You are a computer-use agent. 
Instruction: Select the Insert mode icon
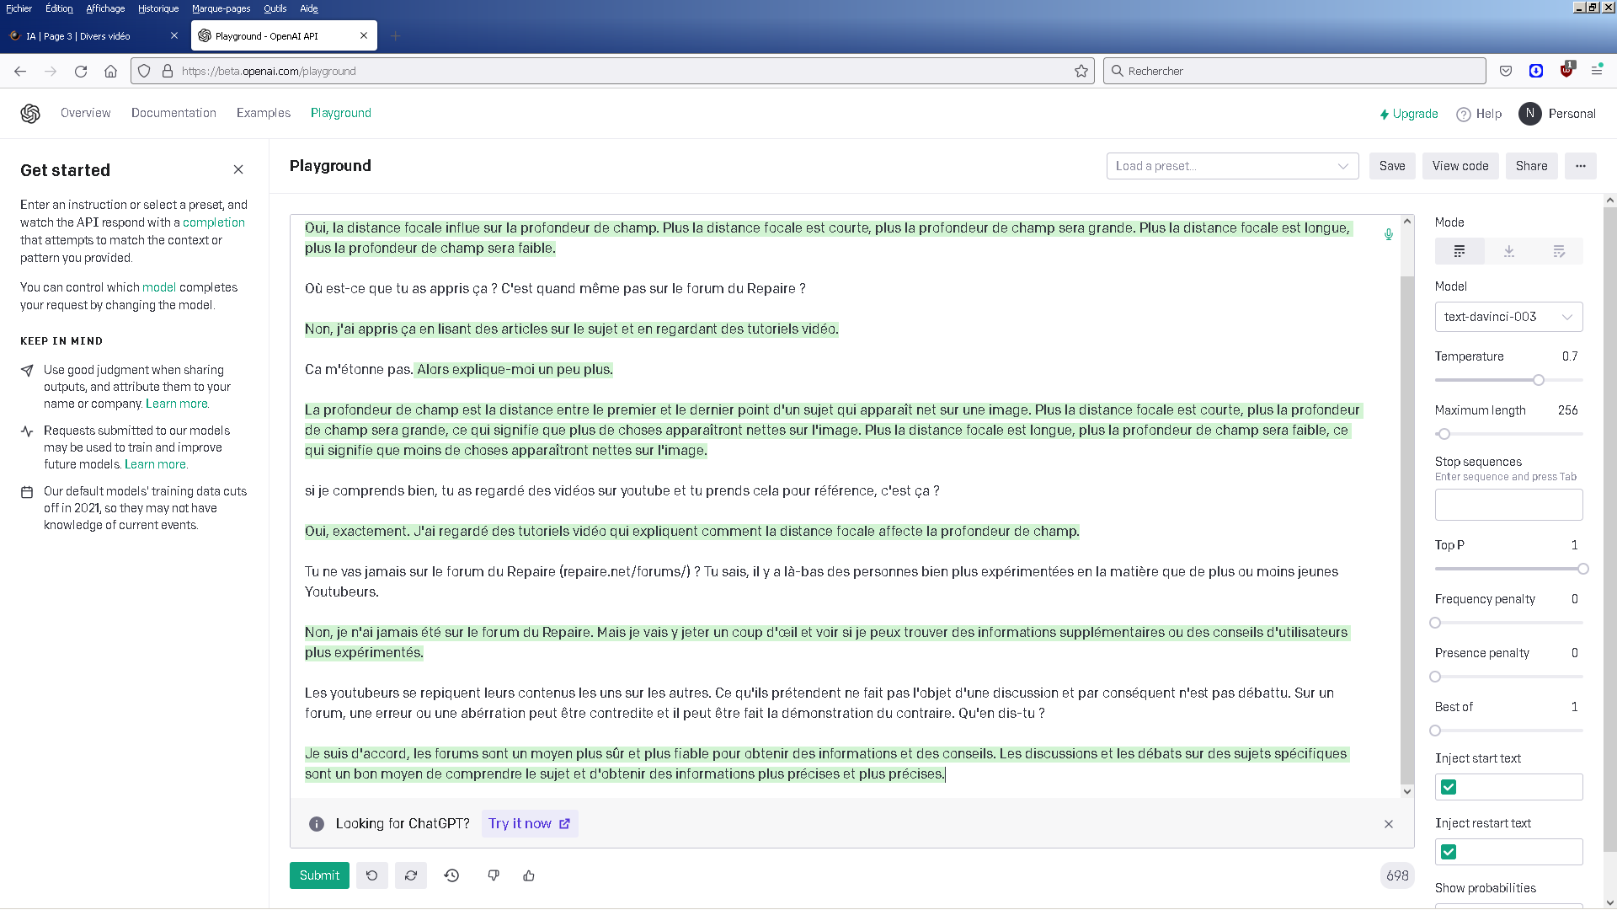pos(1508,251)
